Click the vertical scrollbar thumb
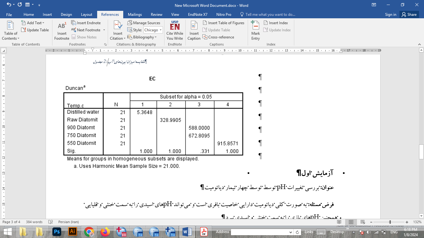Viewport: 424px width, 238px height. [x=421, y=152]
